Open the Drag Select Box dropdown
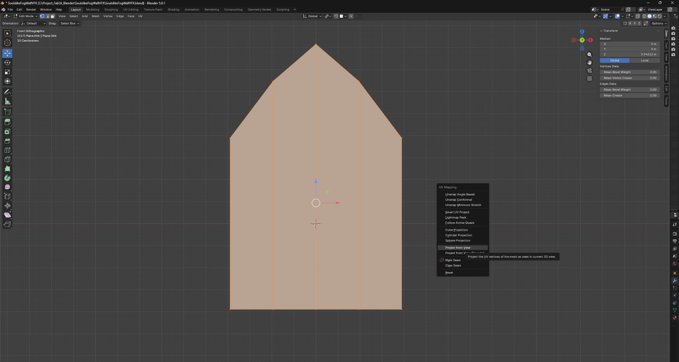679x362 pixels. [70, 24]
